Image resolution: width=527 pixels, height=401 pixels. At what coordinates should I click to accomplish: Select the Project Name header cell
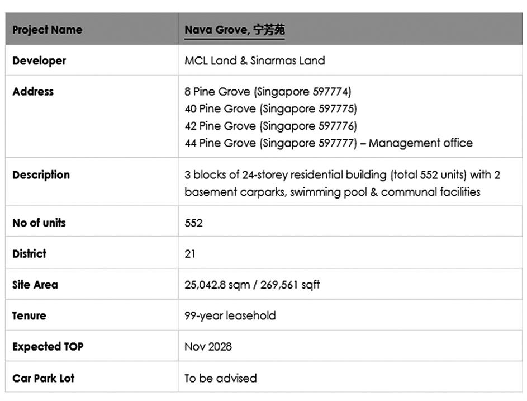pyautogui.click(x=47, y=30)
